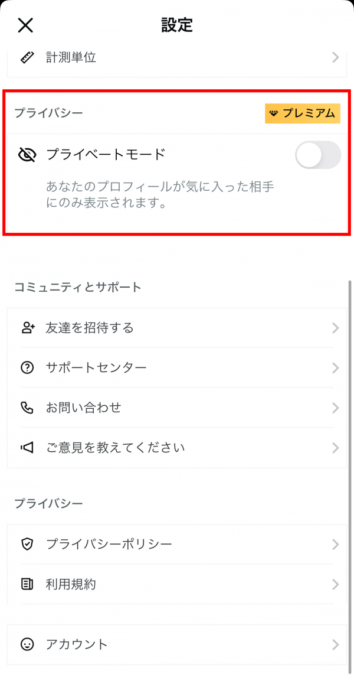This screenshot has width=354, height=684.
Task: Tap the document terms of use icon
Action: point(27,584)
